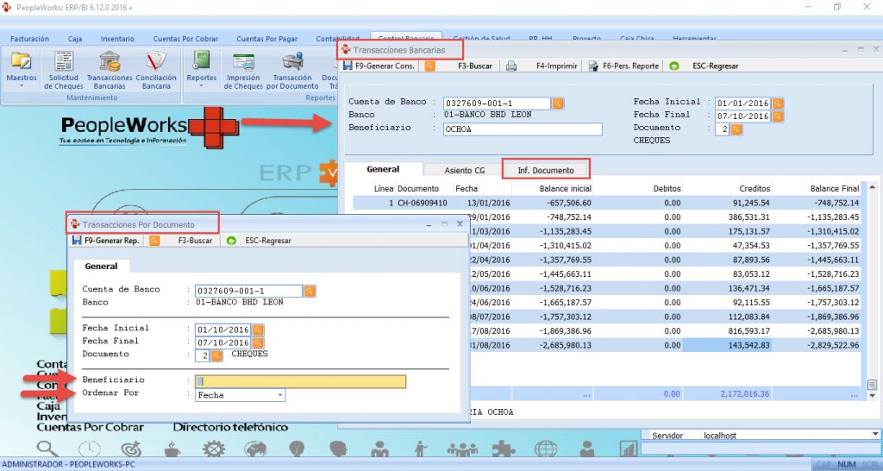This screenshot has width=883, height=471.
Task: Click the coffee cup icon in bottom bar
Action: coord(172,449)
